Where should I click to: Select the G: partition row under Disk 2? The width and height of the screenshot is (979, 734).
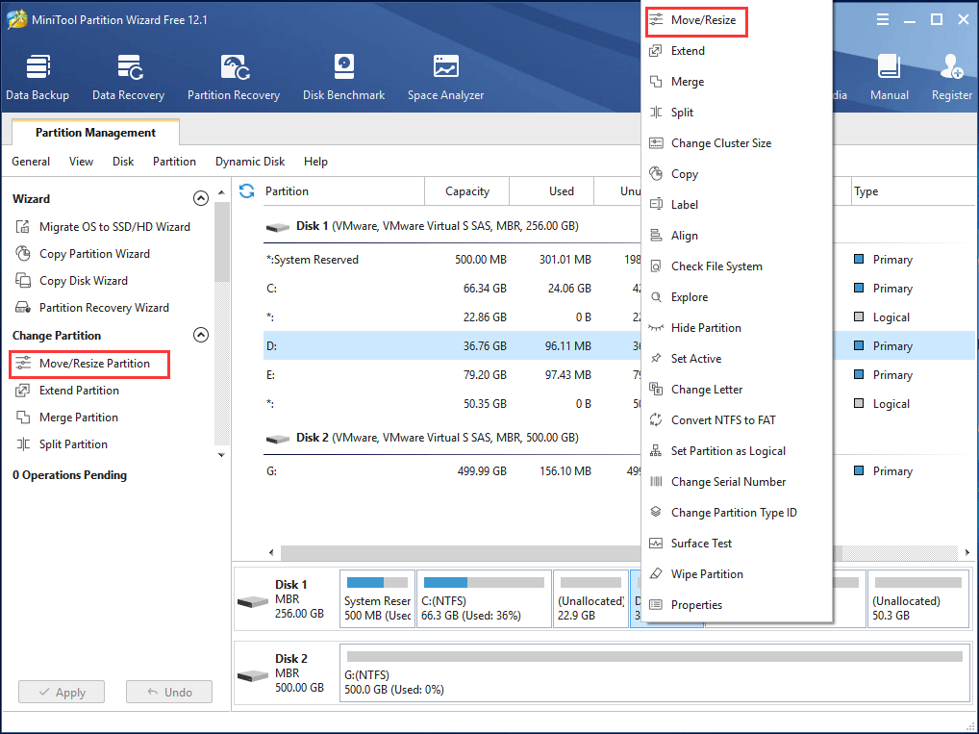point(452,471)
